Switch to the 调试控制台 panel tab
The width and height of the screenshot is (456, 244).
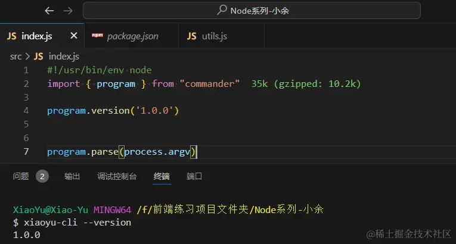click(x=117, y=176)
